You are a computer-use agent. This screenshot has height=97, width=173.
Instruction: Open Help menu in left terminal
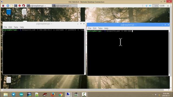point(22,27)
